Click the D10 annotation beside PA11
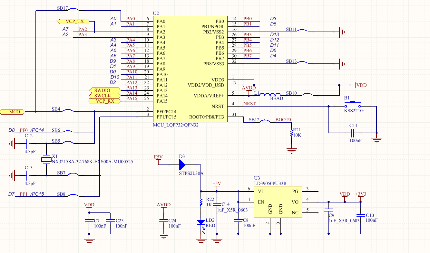Screen dimensions: 430x253 point(115,77)
